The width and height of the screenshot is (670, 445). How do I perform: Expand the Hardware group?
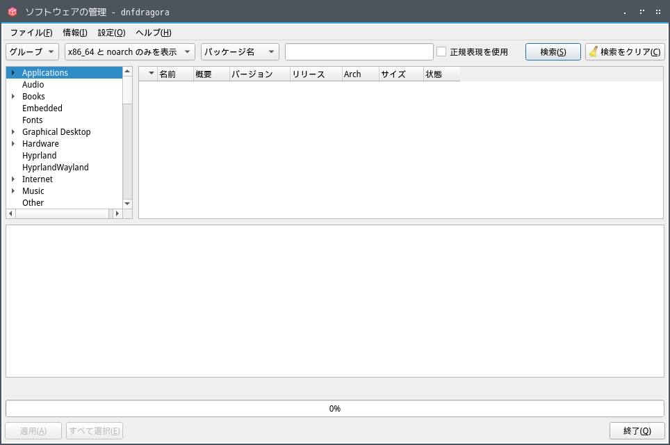(13, 144)
